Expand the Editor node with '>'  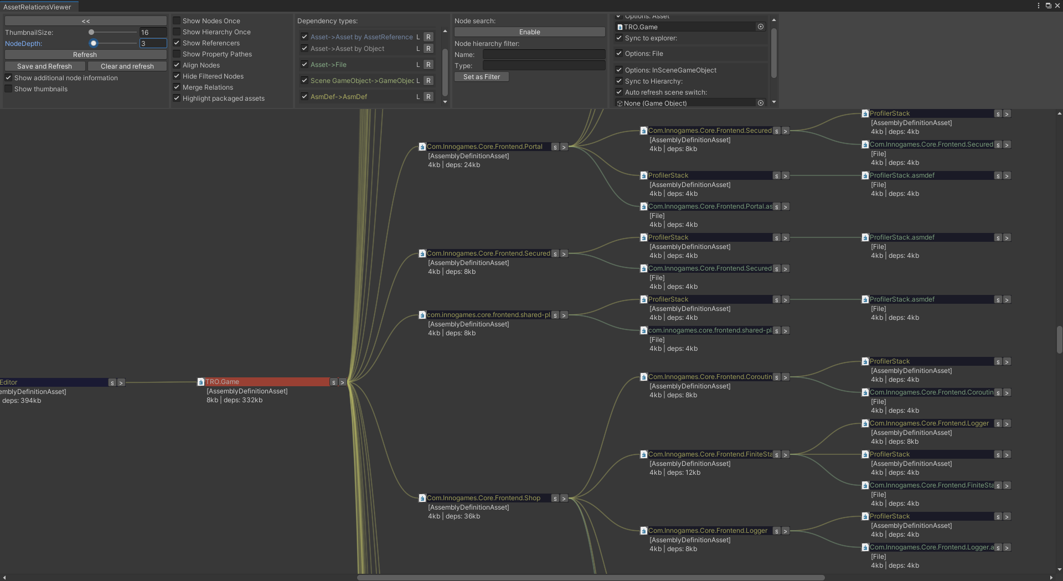(121, 383)
